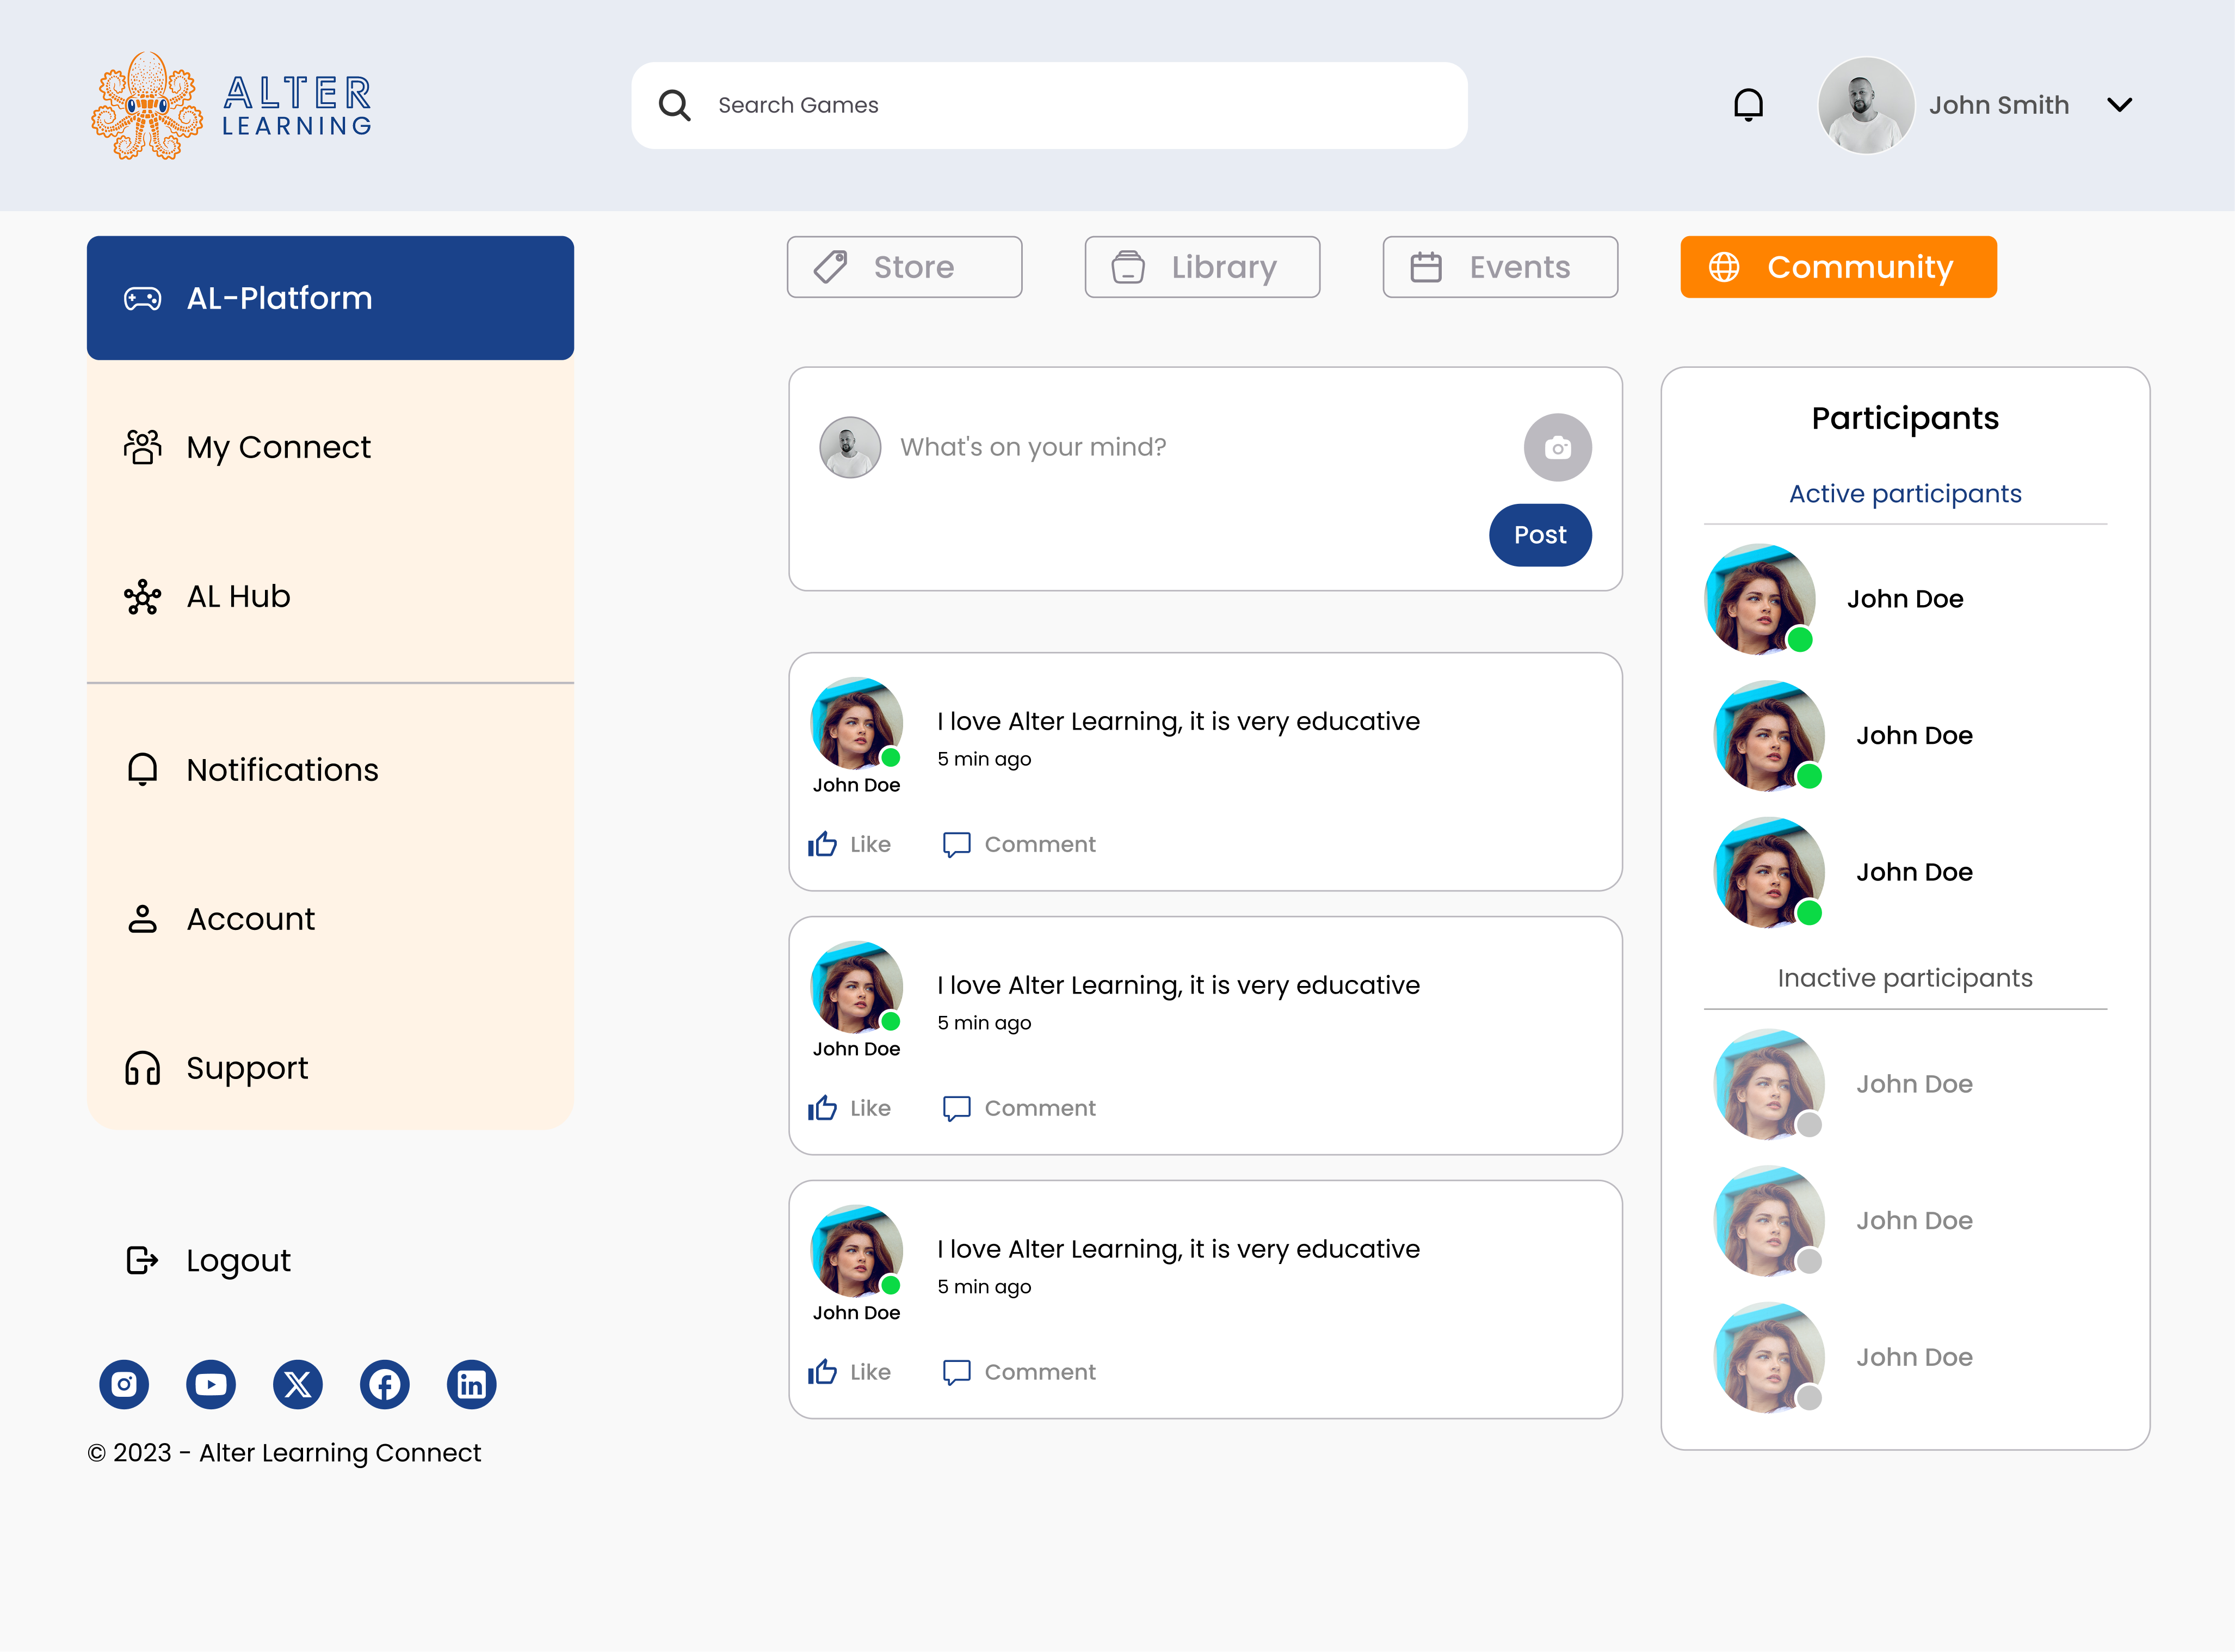This screenshot has width=2235, height=1652.
Task: Open Notifications via the bell icon
Action: (x=141, y=769)
